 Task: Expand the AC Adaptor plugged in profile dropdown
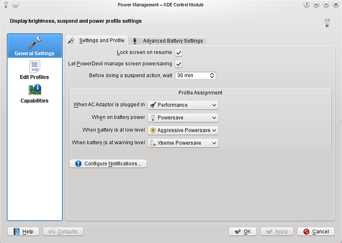(x=183, y=105)
